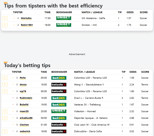Viewport: 154px width, 136px height.
Task: Expand the Martulka tip row
Action: [5, 18]
